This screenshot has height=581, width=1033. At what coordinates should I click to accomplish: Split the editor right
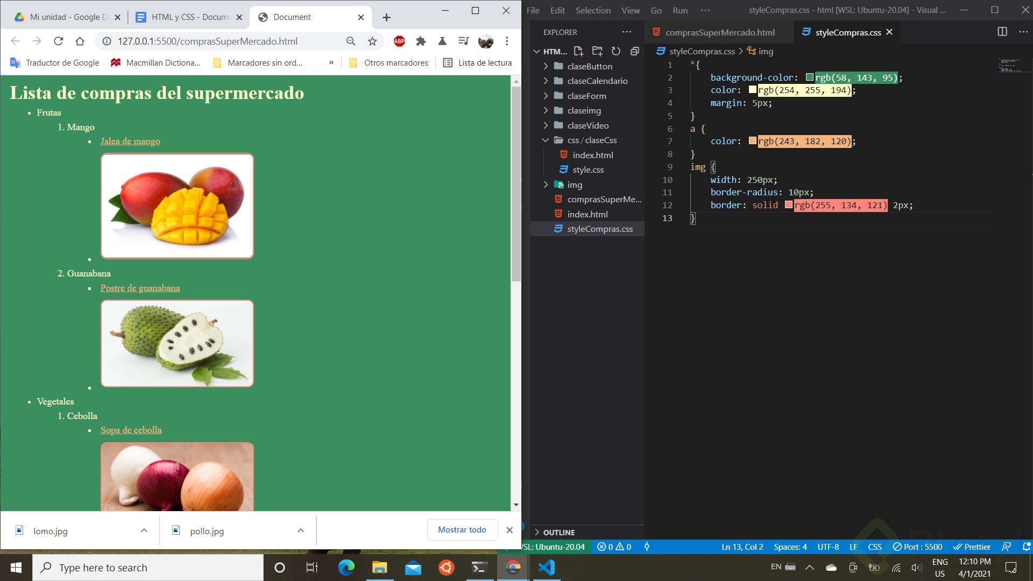[x=1002, y=32]
